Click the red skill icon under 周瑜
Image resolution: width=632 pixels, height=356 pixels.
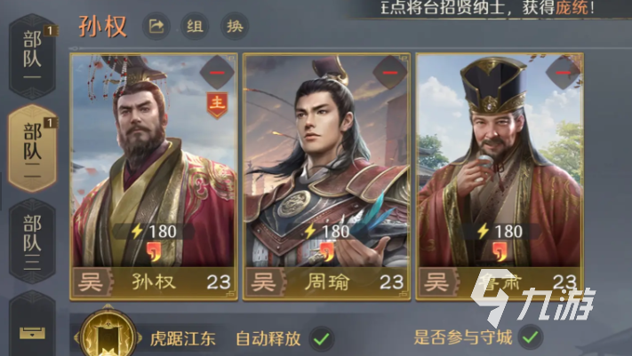coord(327,252)
